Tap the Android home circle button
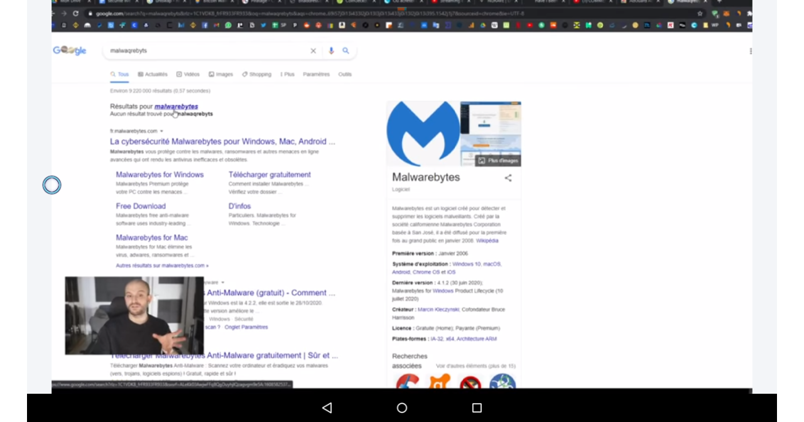The image size is (804, 422). (x=402, y=408)
